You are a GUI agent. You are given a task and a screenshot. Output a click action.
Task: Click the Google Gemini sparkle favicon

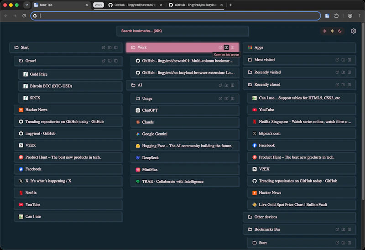pos(138,134)
